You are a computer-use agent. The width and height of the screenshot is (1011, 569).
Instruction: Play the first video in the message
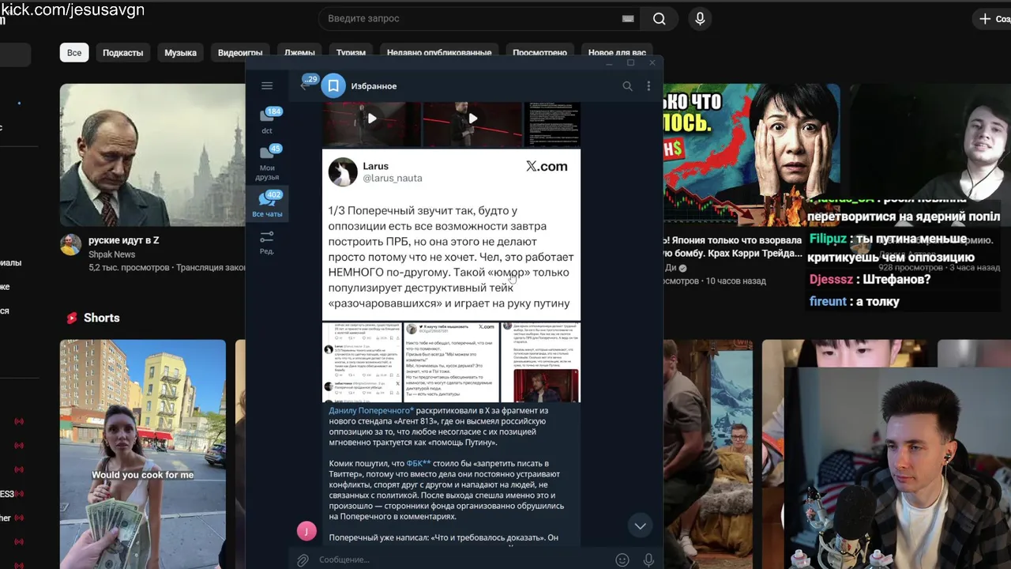[x=371, y=119]
